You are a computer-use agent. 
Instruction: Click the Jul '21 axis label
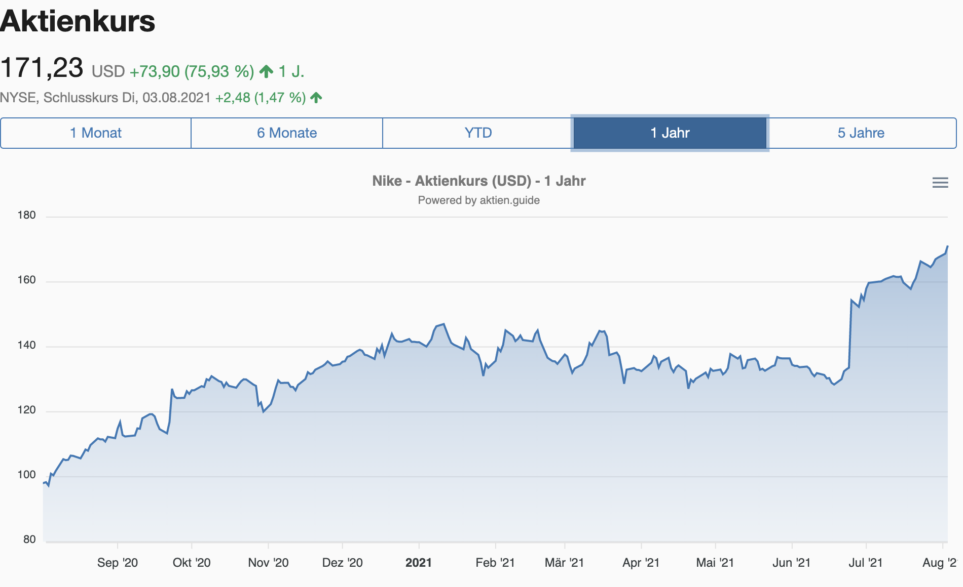tap(866, 563)
